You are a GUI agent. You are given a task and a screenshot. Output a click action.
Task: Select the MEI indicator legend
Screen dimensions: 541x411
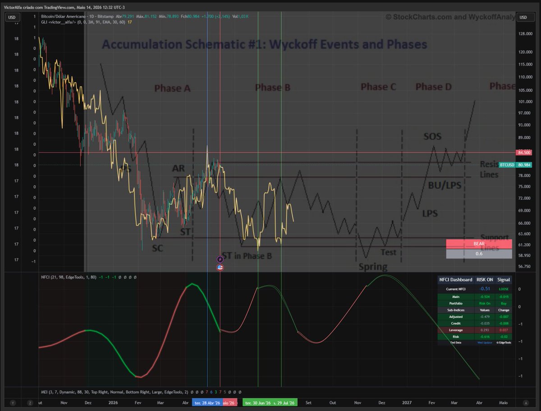coord(115,392)
